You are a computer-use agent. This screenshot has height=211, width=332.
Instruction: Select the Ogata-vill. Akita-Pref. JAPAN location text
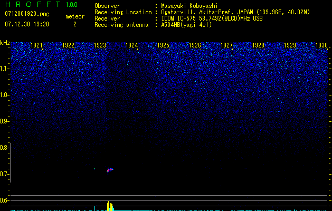click(x=235, y=12)
